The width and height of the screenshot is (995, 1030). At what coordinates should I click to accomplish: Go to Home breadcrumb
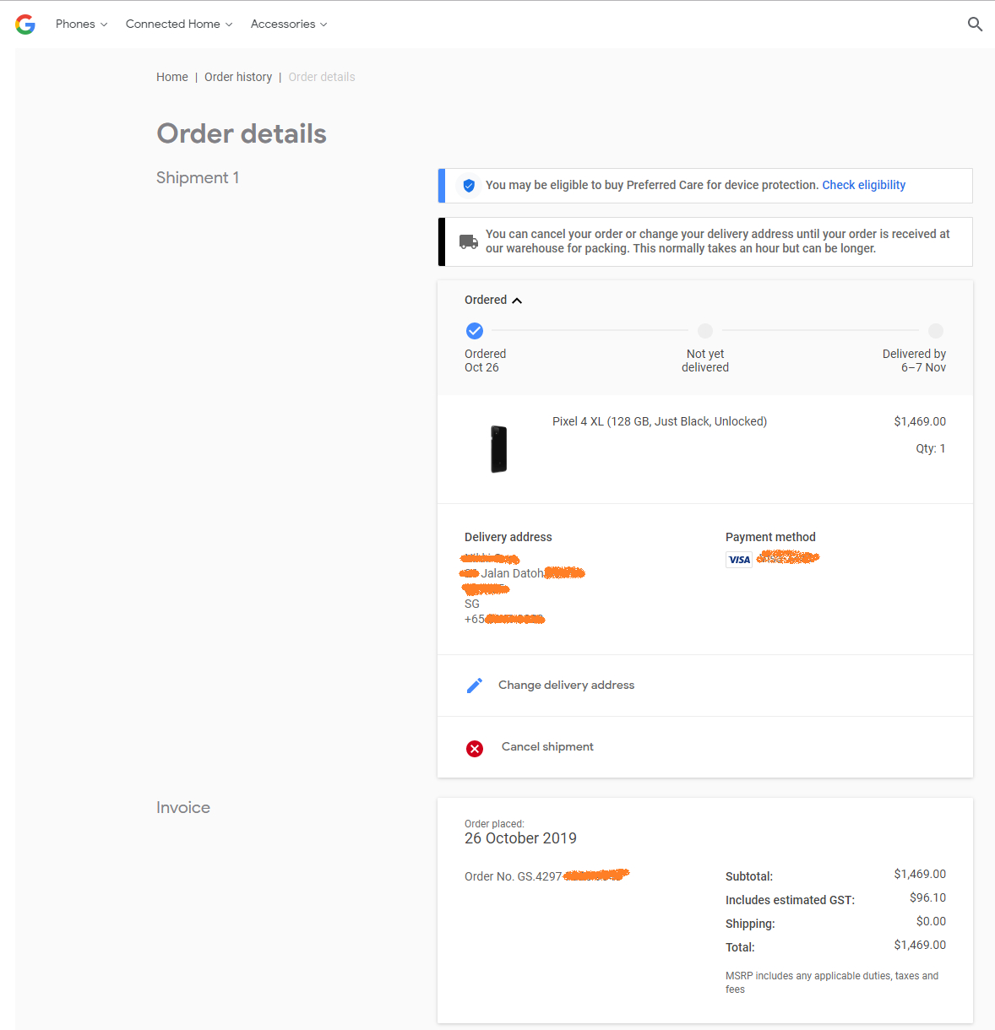click(172, 77)
